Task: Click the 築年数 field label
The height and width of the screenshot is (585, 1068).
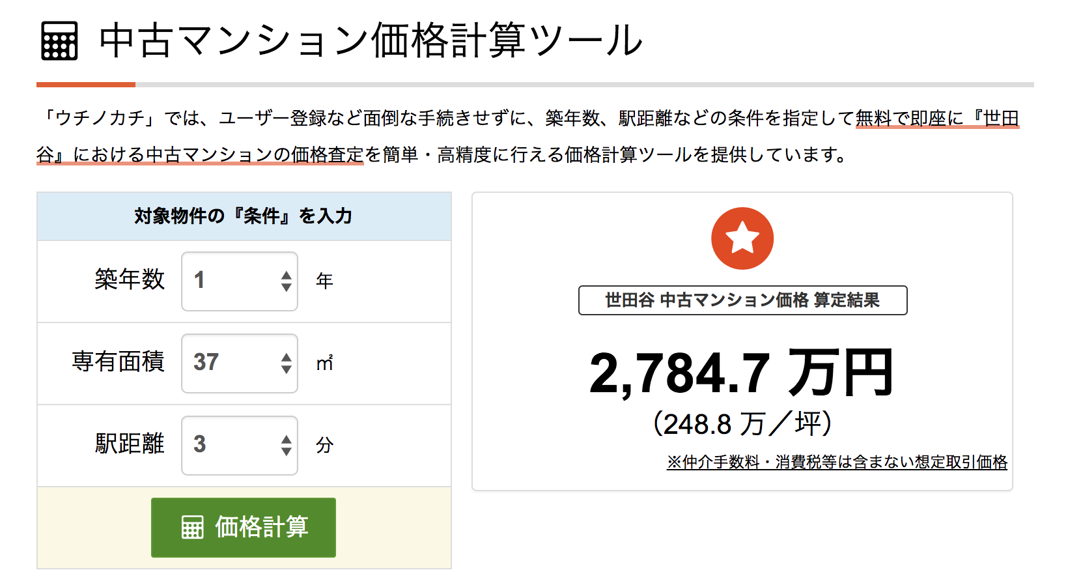Action: click(130, 279)
